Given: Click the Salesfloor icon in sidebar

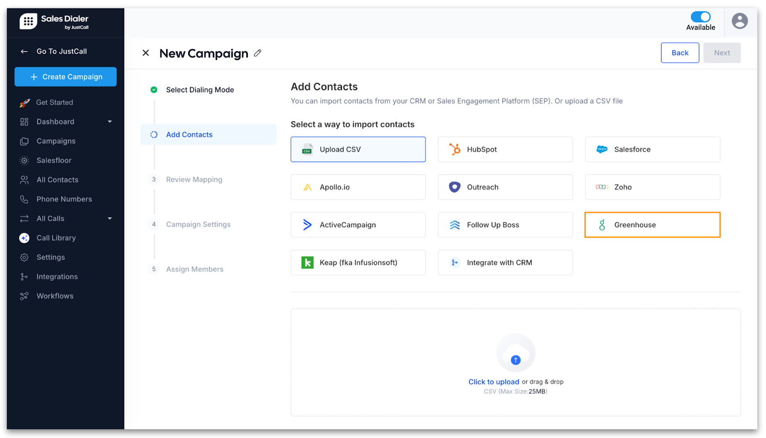Looking at the screenshot, I should click(x=24, y=161).
